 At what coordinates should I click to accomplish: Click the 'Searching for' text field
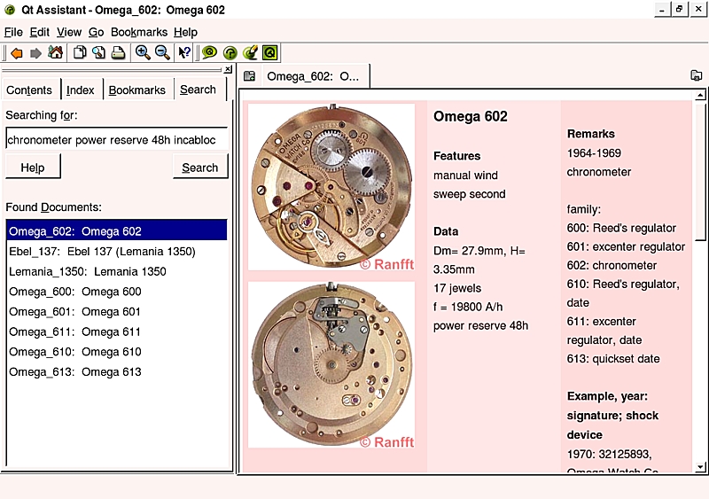(116, 139)
